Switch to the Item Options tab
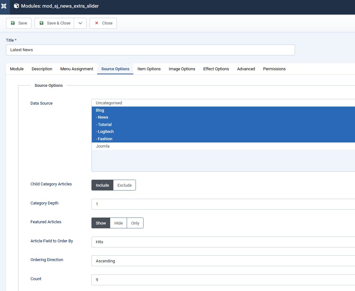 point(149,69)
